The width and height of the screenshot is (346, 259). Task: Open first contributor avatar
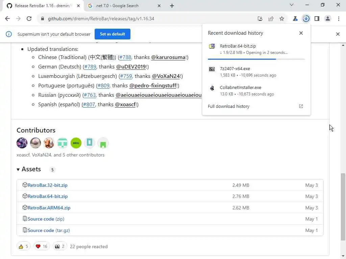tap(22, 143)
